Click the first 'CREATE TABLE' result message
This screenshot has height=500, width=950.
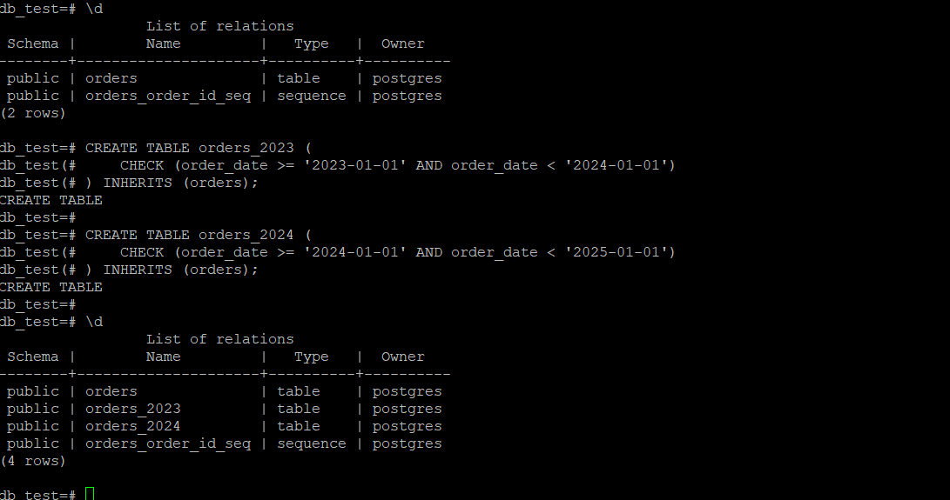51,200
